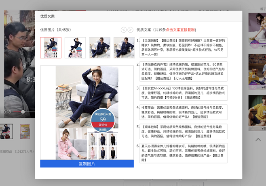Copy text 4 starting with 推荐理由
Screen dimensions: 266x186
click(x=184, y=112)
